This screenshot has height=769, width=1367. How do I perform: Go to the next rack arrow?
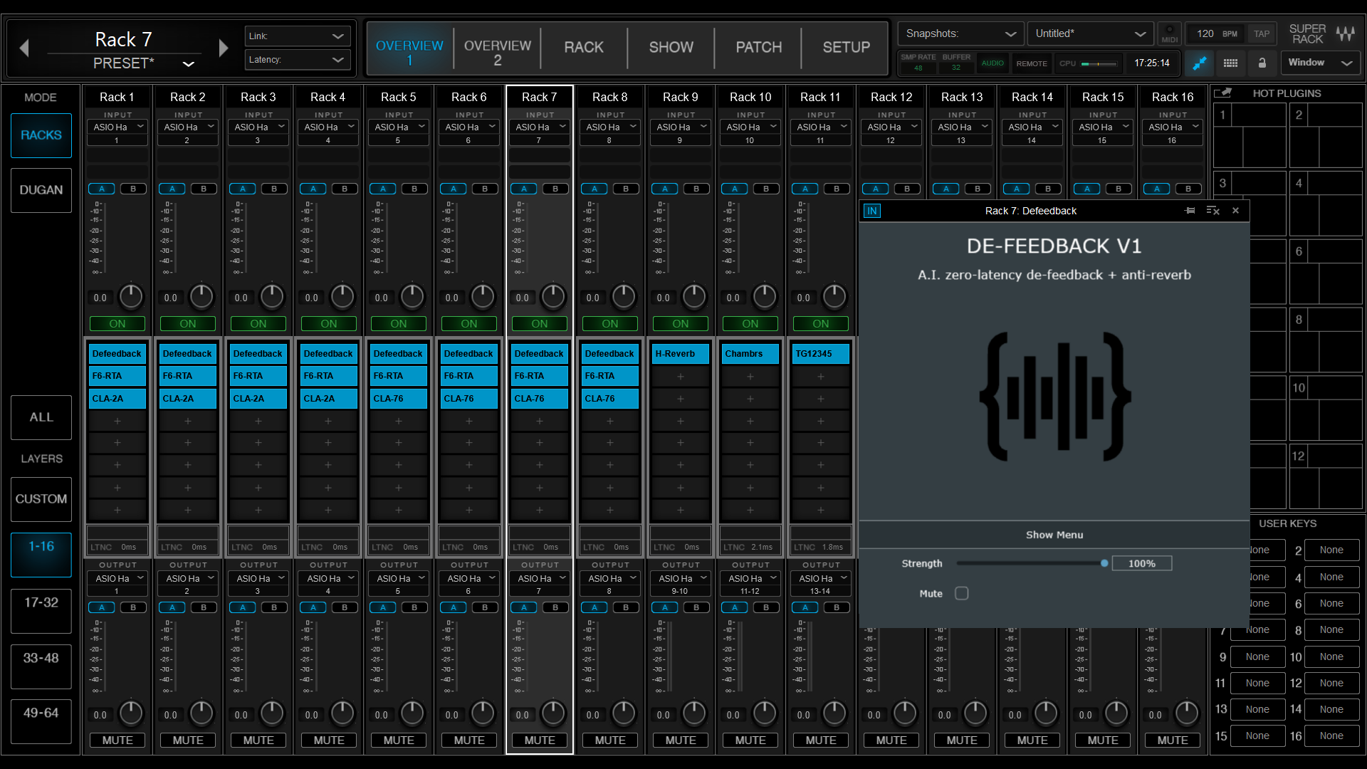(x=224, y=48)
